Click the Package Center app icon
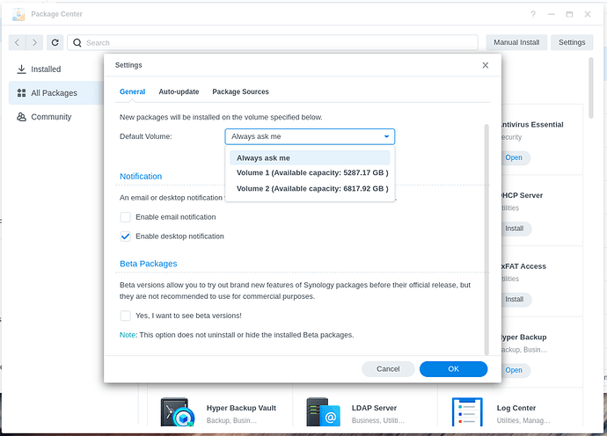Viewport: 607px width, 436px height. pos(18,14)
